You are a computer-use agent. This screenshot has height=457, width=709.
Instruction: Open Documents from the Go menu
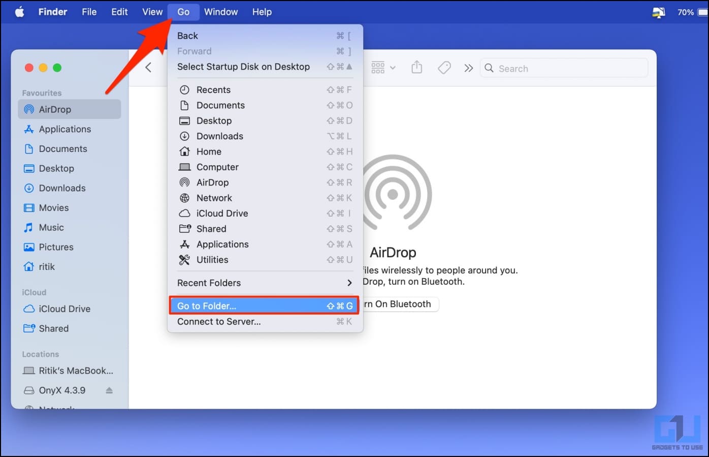265,105
